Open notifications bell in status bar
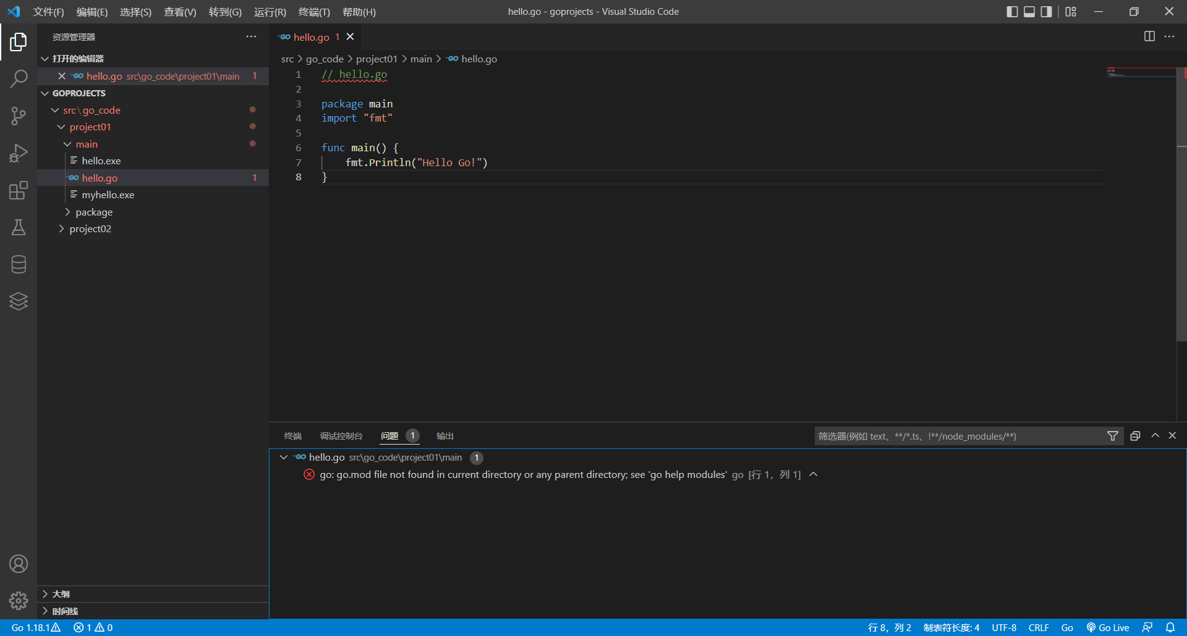The image size is (1187, 636). [1170, 627]
